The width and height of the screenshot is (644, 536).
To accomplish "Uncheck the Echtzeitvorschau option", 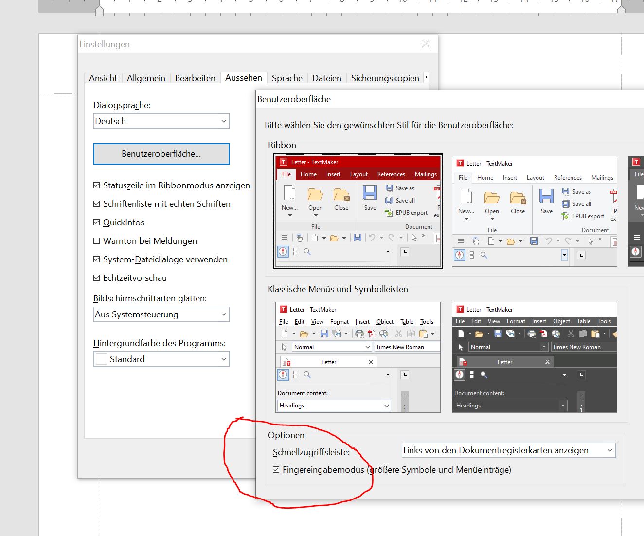I will coord(97,278).
